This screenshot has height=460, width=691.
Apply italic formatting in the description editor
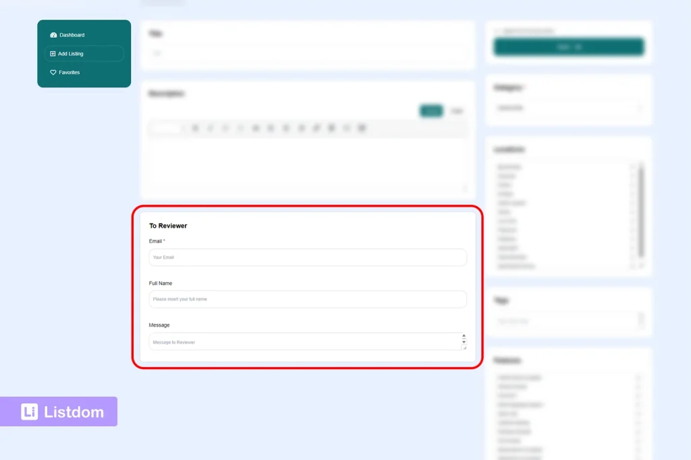[x=211, y=128]
